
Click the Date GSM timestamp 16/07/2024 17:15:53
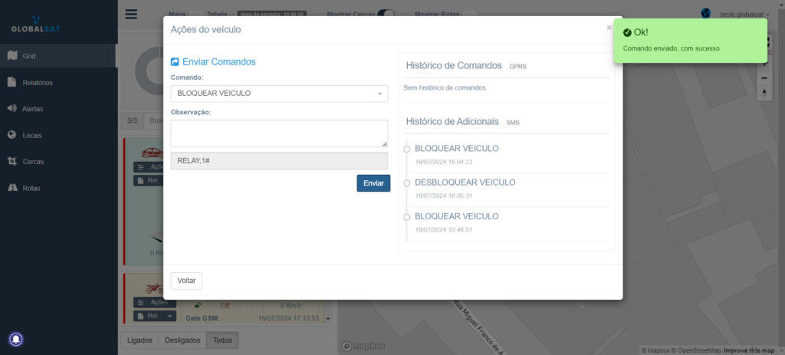tap(288, 318)
